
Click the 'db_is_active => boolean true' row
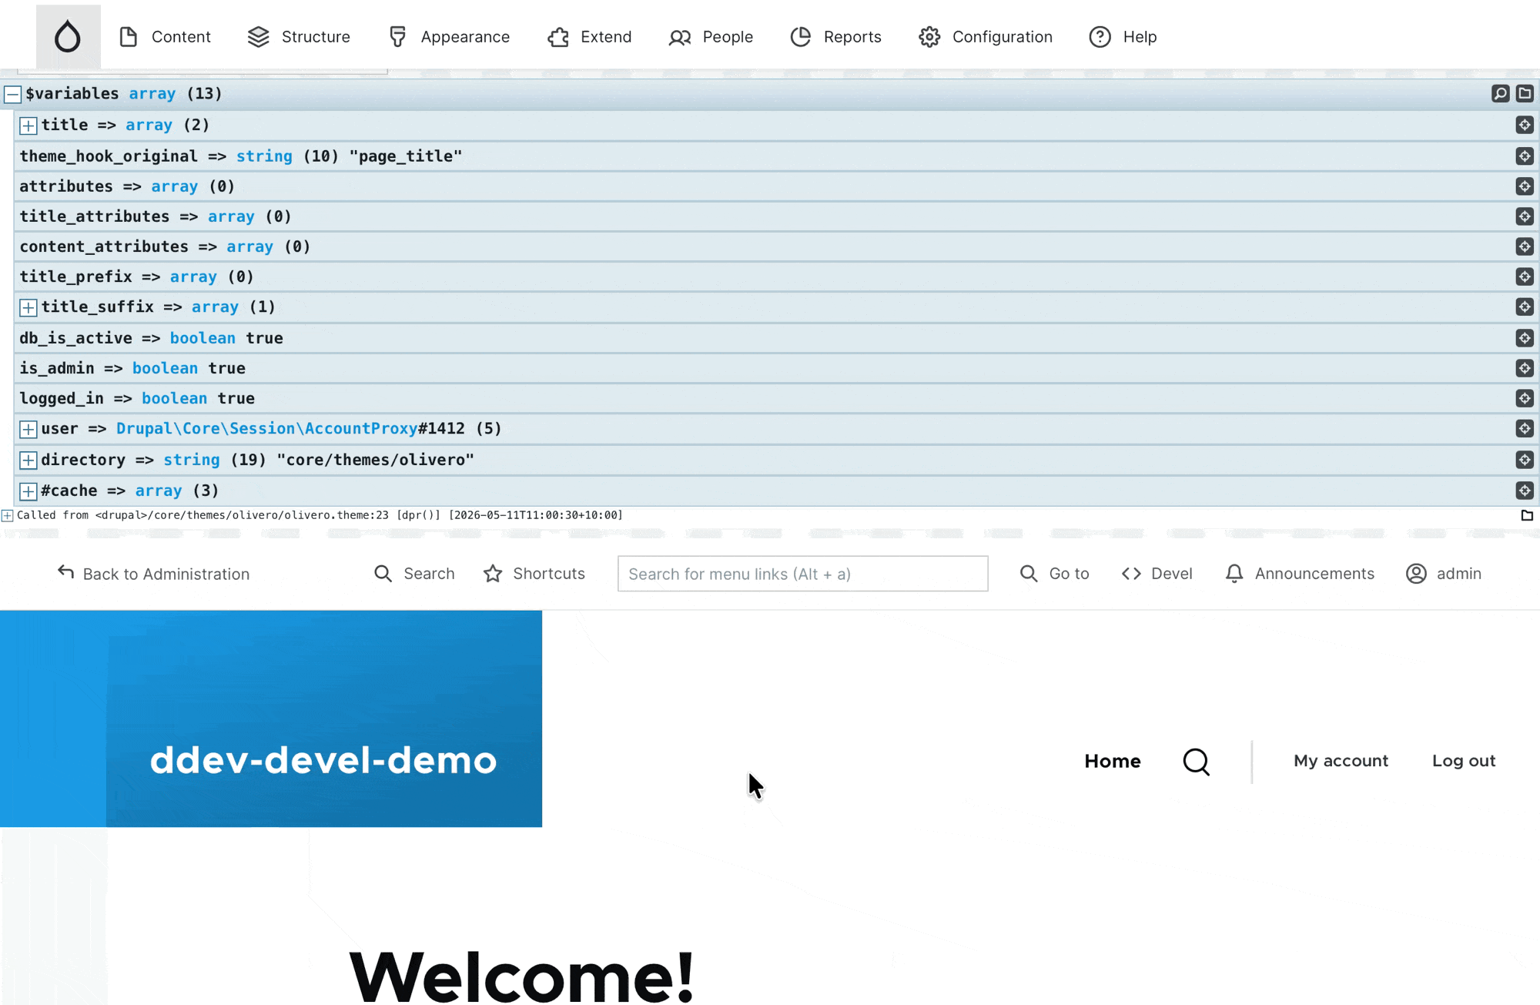776,338
